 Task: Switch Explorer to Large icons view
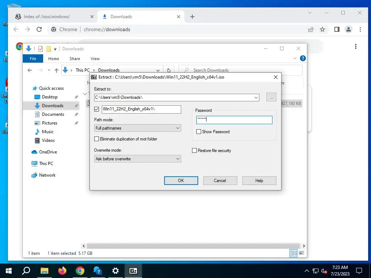[301, 253]
